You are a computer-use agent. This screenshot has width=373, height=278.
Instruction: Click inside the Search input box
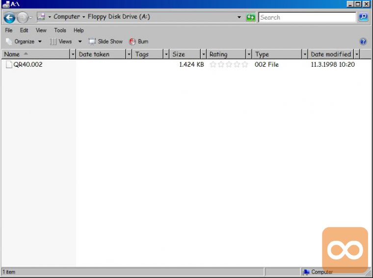tap(306, 17)
